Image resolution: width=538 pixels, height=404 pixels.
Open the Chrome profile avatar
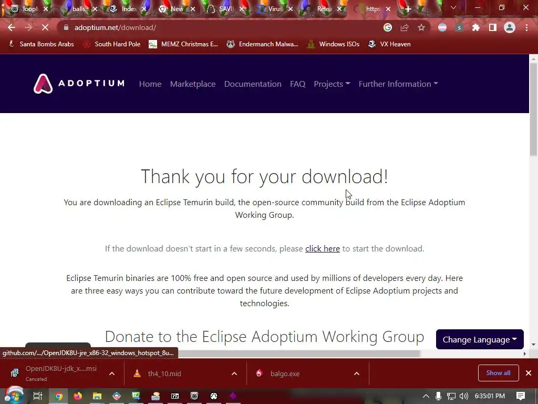click(510, 27)
